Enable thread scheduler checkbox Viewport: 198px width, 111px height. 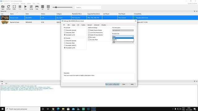pos(89,30)
